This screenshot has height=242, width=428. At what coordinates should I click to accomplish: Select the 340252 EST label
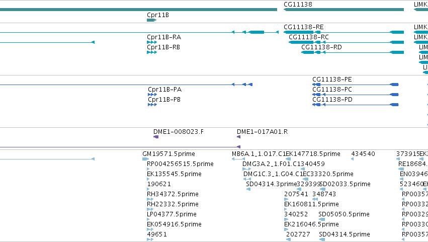pyautogui.click(x=296, y=214)
